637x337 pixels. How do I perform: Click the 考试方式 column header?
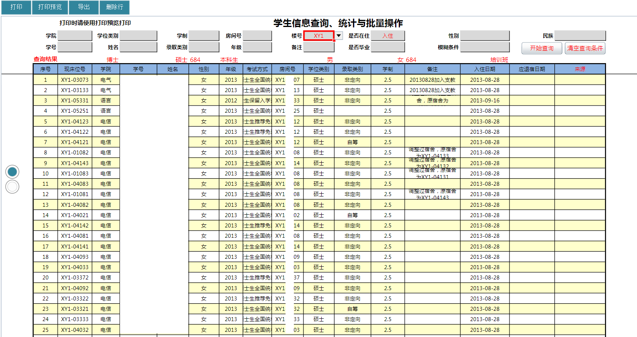pos(257,69)
